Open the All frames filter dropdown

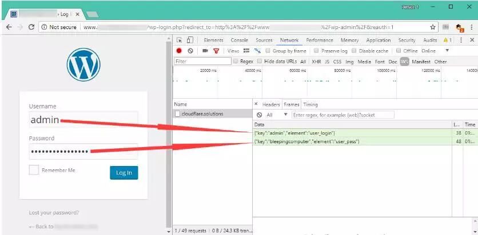point(277,115)
